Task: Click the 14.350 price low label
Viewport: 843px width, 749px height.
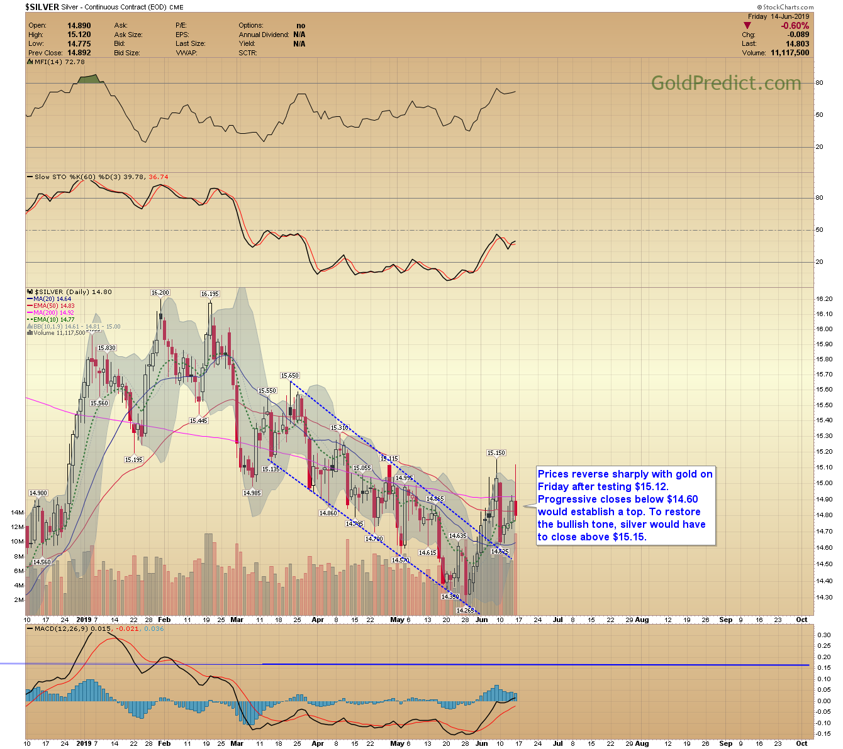Action: pyautogui.click(x=450, y=597)
